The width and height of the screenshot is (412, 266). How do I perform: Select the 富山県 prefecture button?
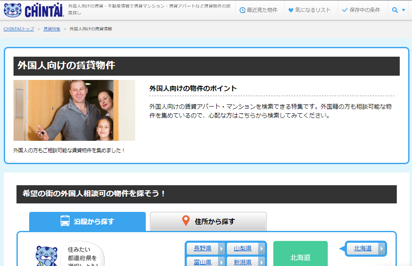203,262
